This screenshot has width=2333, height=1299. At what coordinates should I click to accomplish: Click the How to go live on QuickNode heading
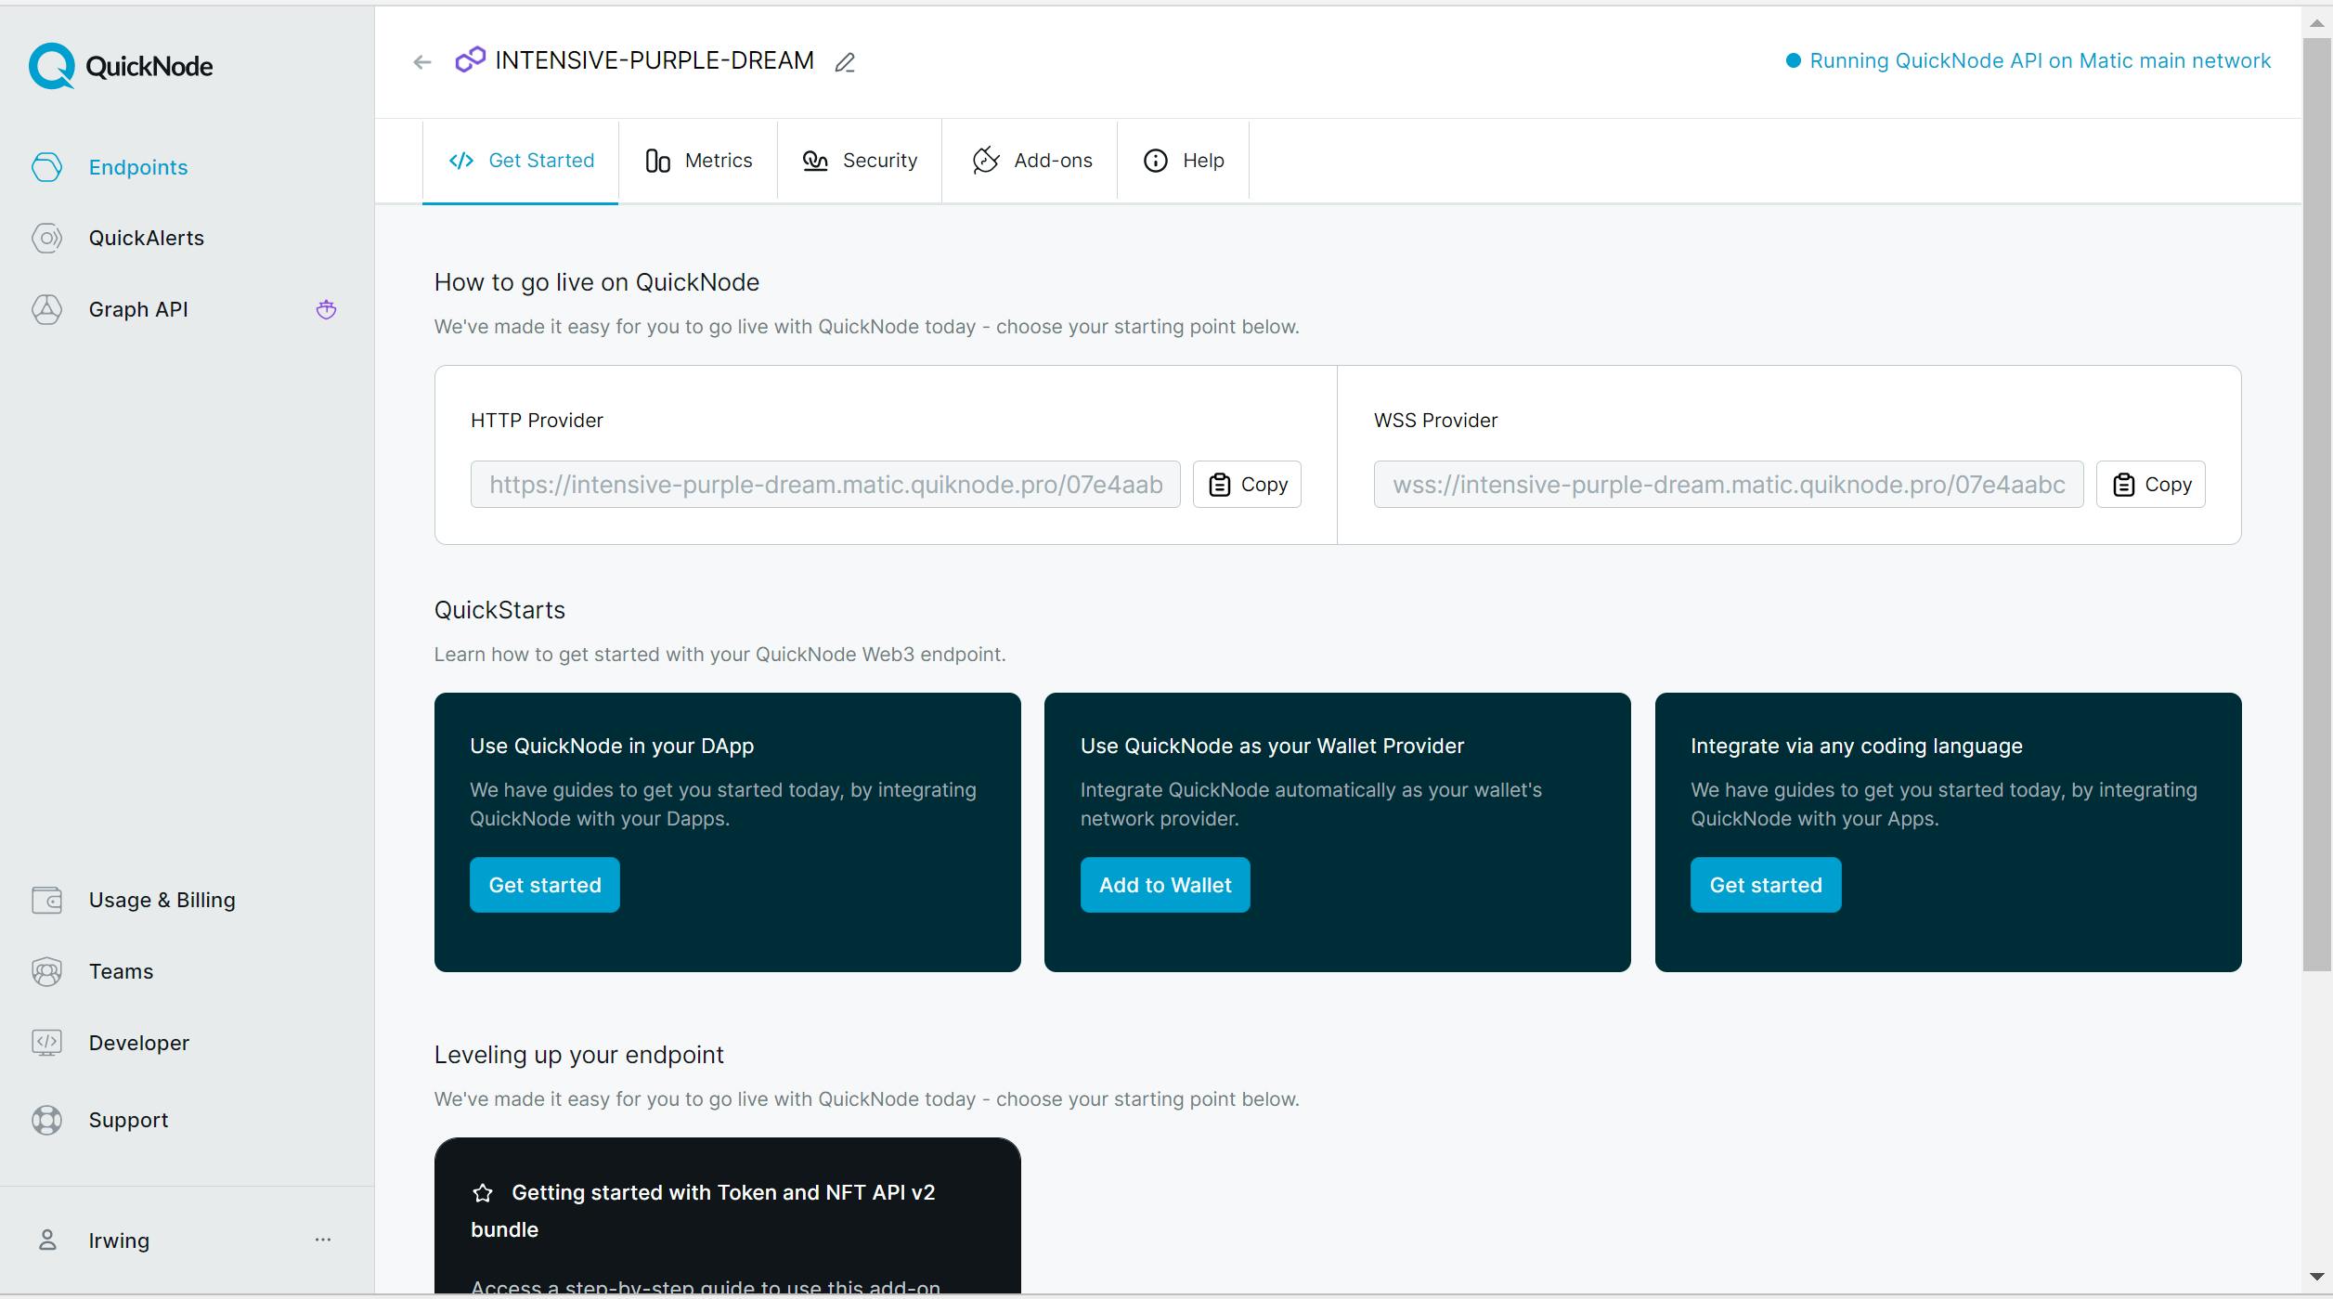coord(597,282)
